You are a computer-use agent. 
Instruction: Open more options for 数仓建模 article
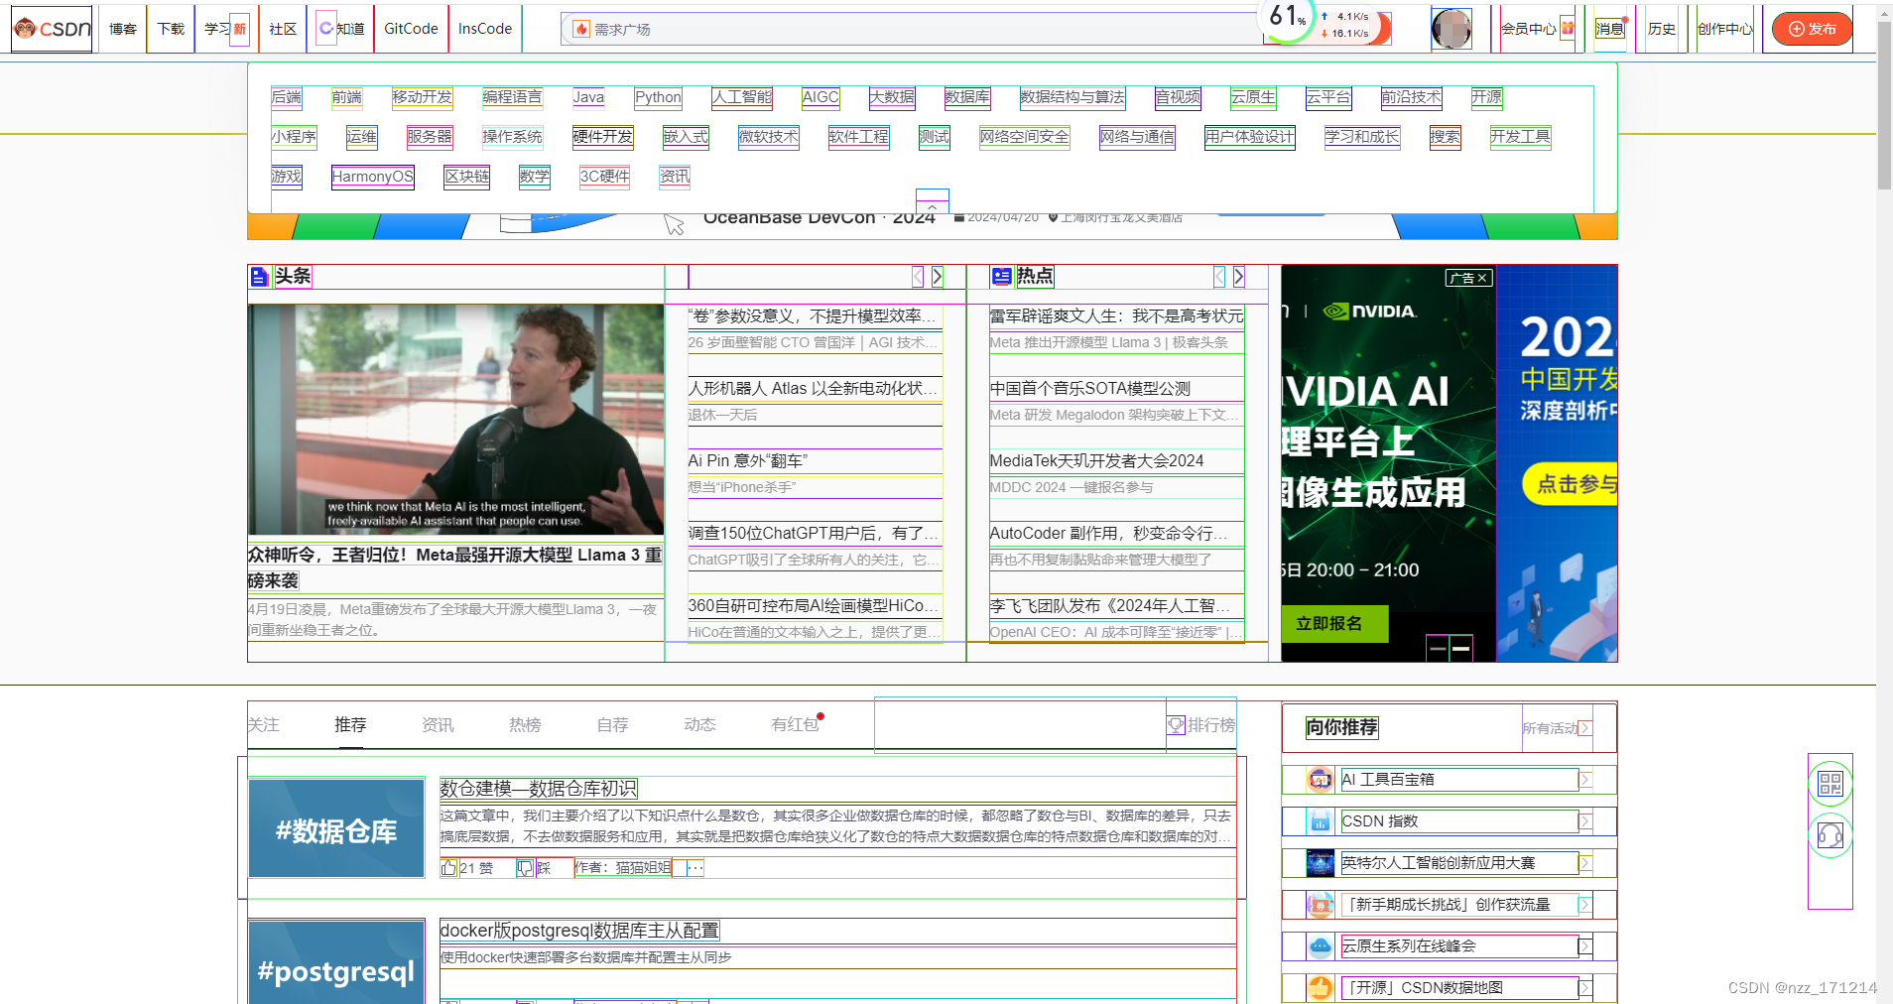tap(695, 868)
